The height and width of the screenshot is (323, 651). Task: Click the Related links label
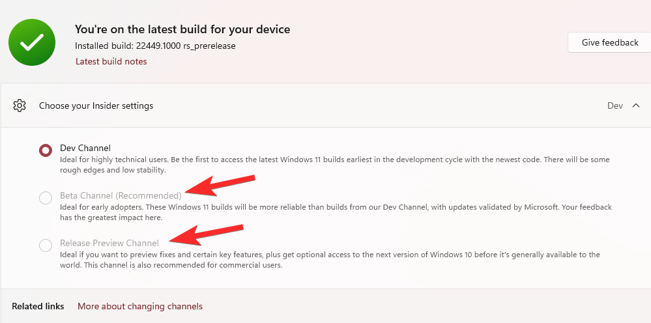38,306
